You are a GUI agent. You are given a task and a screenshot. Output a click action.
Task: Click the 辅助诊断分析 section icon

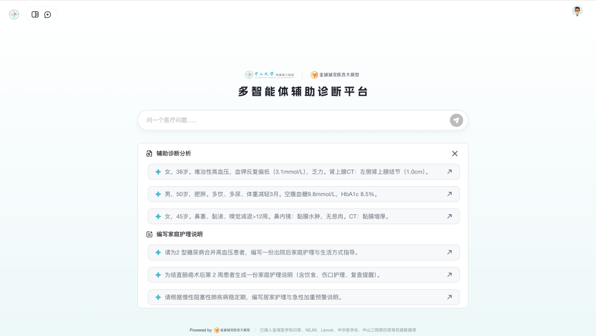[149, 154]
